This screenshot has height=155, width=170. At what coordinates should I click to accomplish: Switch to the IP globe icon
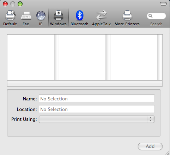pyautogui.click(x=41, y=15)
